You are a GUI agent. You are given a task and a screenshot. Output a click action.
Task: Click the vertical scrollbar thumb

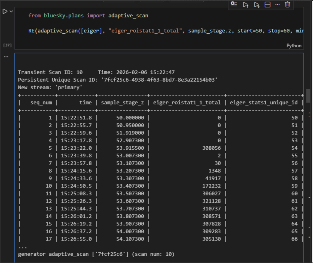pos(308,96)
